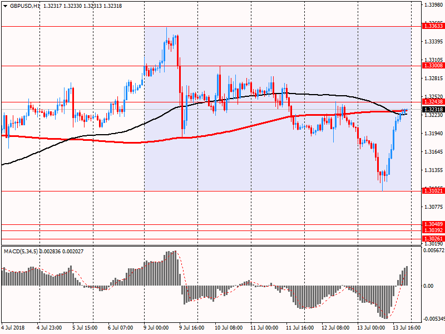This screenshot has width=445, height=334.
Task: Select the MACD(5,34,5) indicator label
Action: tap(21, 252)
